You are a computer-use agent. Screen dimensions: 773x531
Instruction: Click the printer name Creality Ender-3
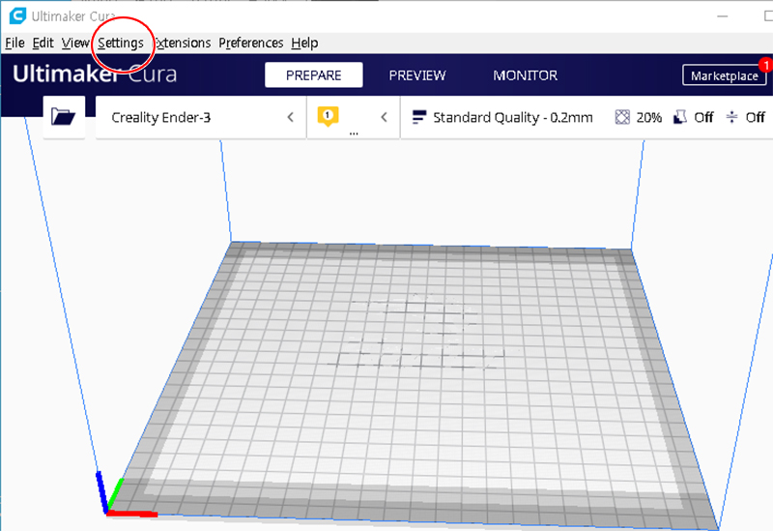click(x=160, y=117)
